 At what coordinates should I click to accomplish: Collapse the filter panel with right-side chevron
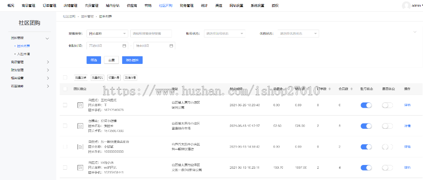(x=415, y=32)
